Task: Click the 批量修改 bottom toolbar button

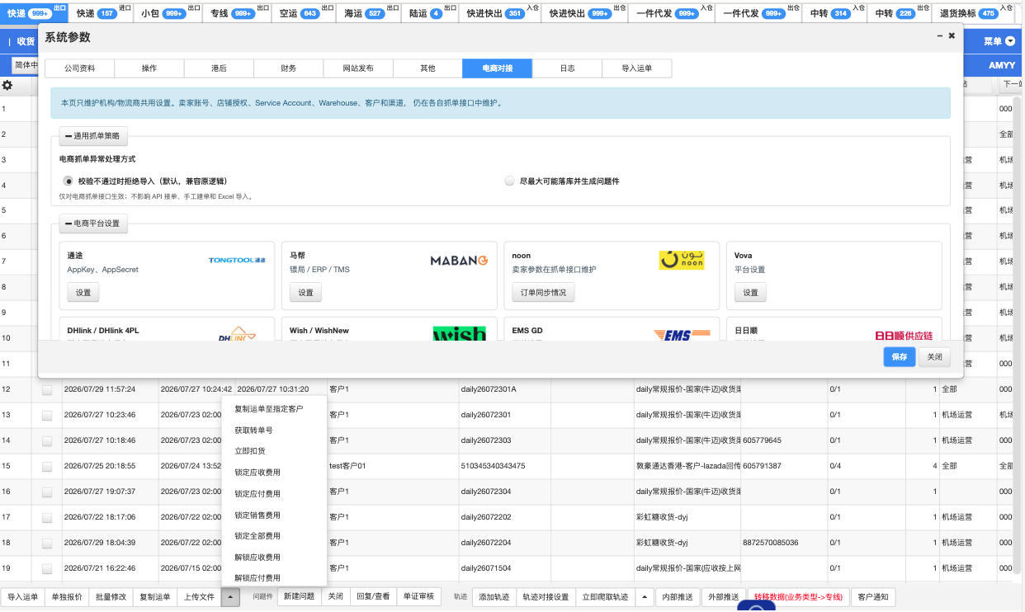Action: (x=111, y=597)
